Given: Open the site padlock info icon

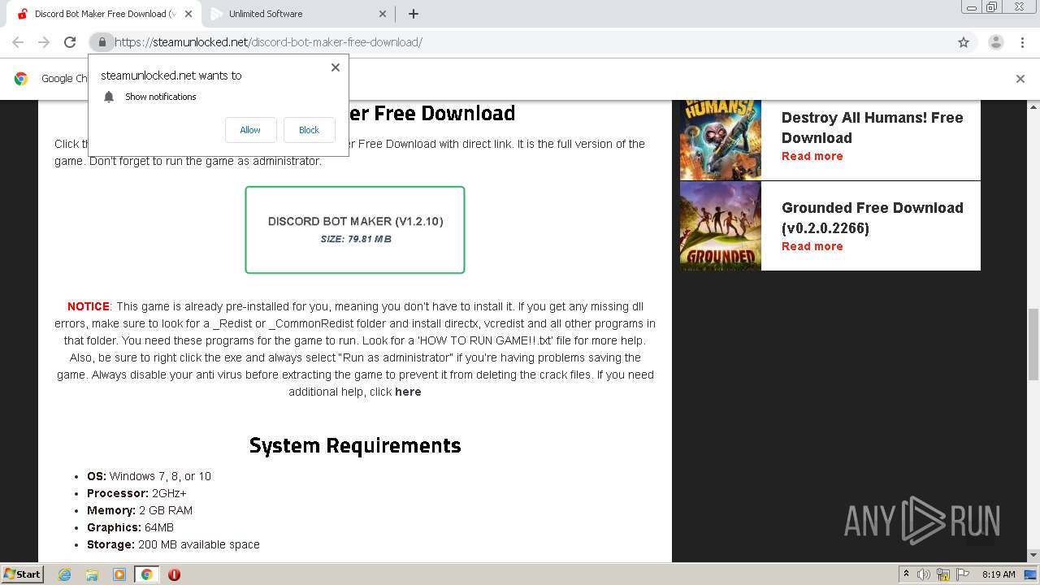Looking at the screenshot, I should pyautogui.click(x=102, y=42).
